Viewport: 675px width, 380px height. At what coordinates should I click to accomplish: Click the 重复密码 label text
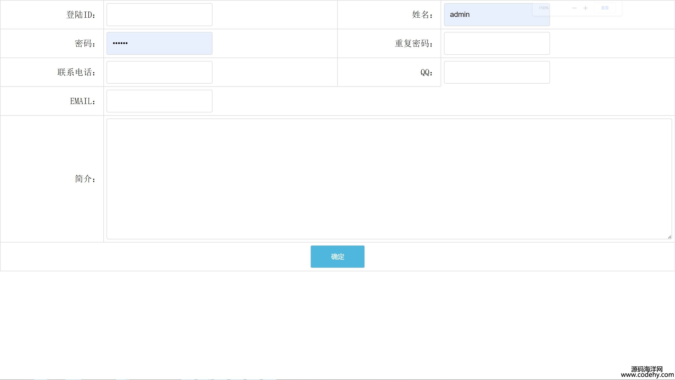point(413,44)
